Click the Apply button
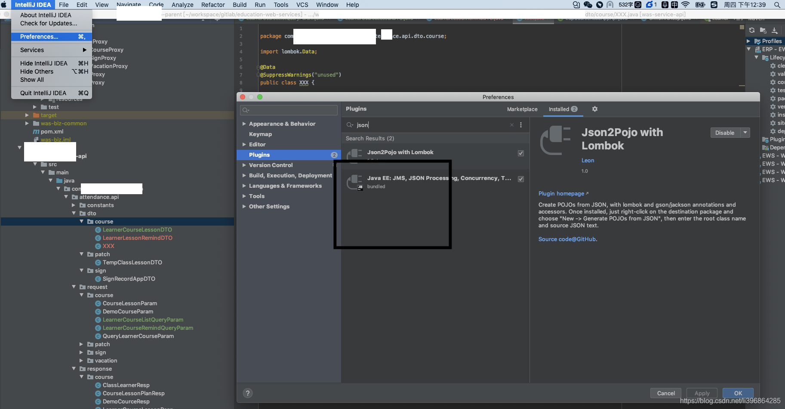Image resolution: width=785 pixels, height=409 pixels. point(702,393)
